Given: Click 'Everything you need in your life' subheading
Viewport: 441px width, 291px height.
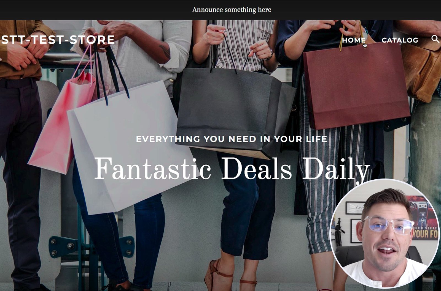Looking at the screenshot, I should pyautogui.click(x=232, y=139).
